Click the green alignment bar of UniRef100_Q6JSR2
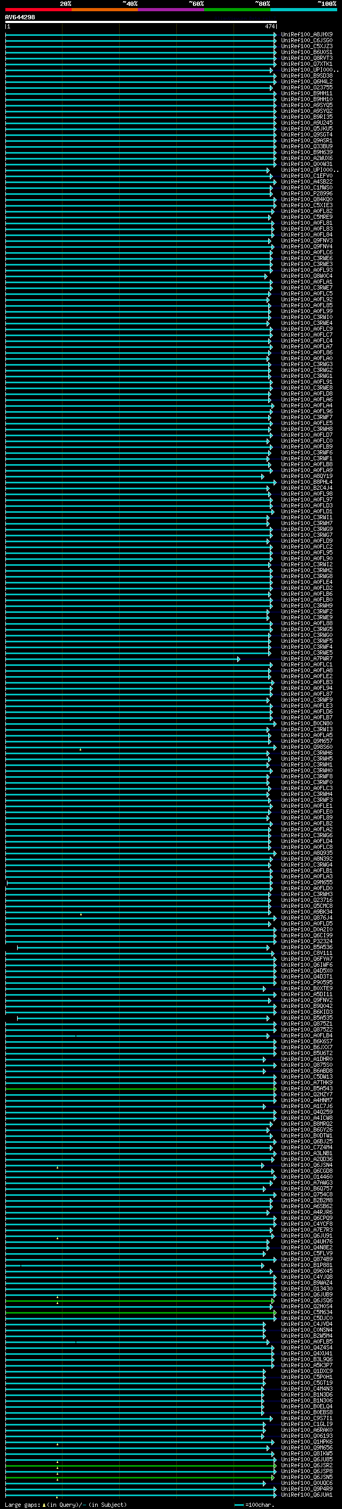 [x=141, y=1466]
